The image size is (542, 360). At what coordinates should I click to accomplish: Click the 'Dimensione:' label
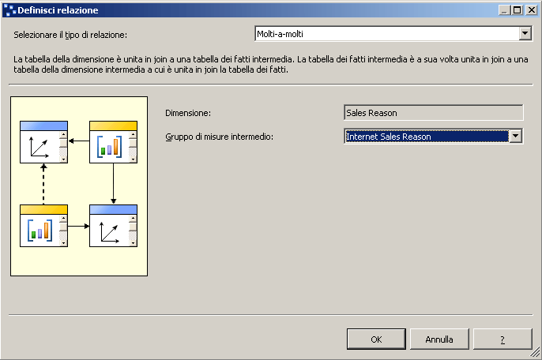[x=188, y=113]
